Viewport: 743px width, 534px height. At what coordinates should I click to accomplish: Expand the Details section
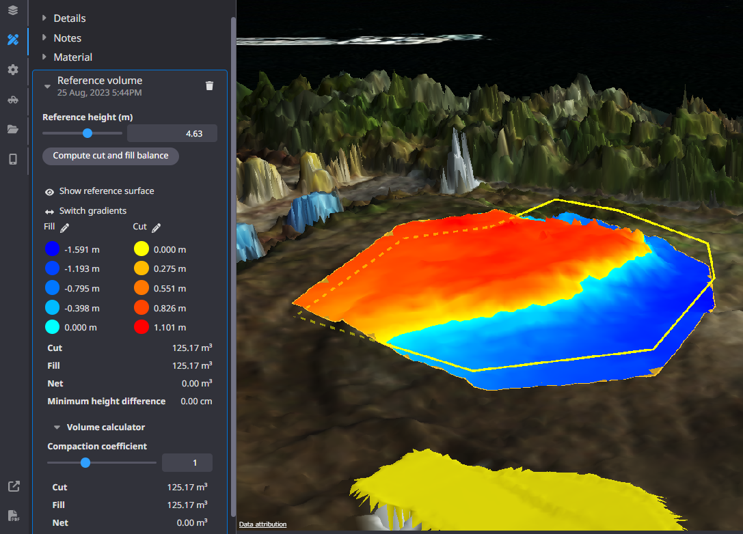point(44,18)
